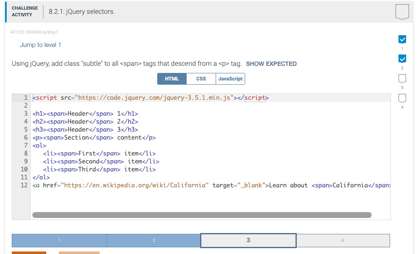417x254 pixels.
Task: Switch to the CSS tab
Action: click(x=201, y=79)
